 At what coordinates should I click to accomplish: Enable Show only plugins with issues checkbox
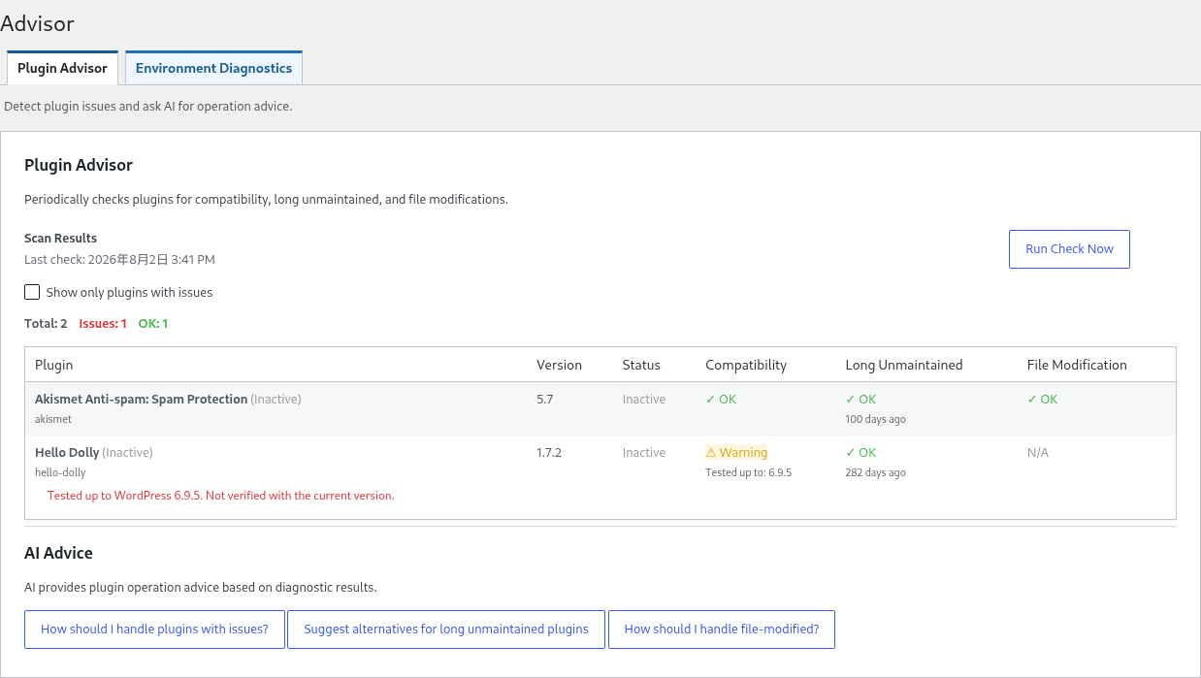tap(32, 292)
